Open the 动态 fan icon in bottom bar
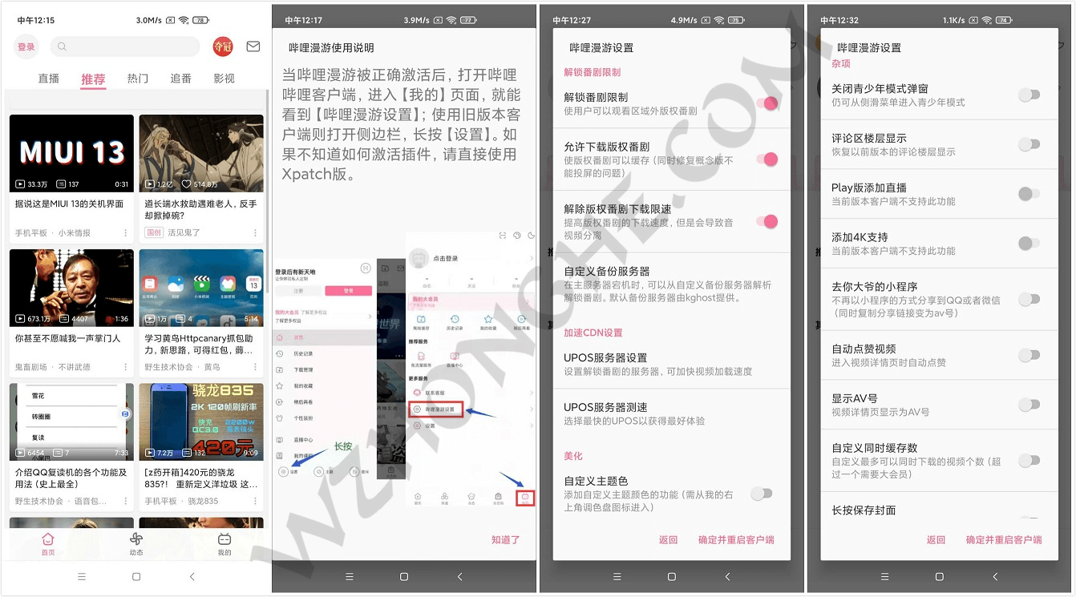 [136, 543]
